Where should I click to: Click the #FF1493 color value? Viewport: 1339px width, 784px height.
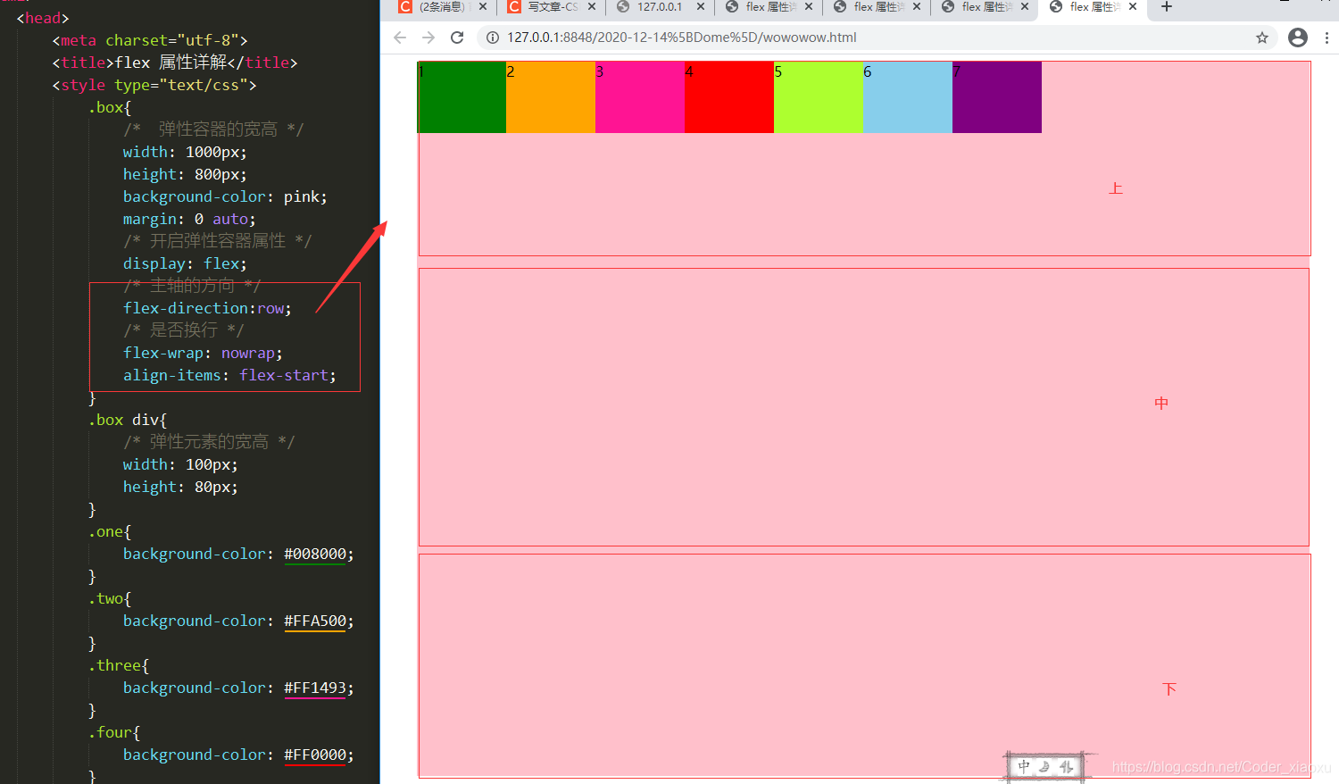pos(315,688)
